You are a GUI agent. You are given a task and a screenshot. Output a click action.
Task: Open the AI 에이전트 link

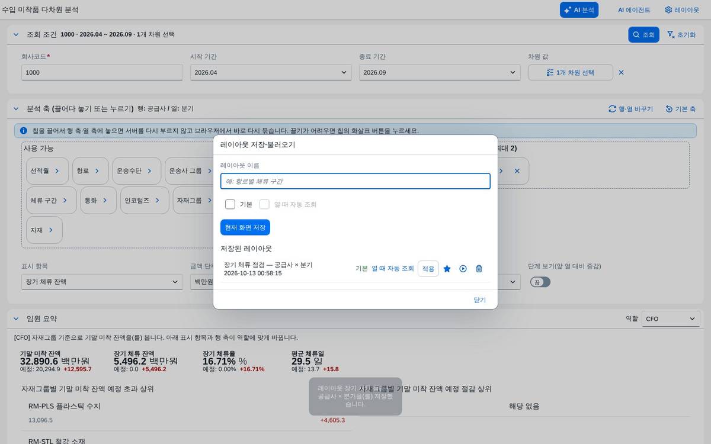click(634, 10)
